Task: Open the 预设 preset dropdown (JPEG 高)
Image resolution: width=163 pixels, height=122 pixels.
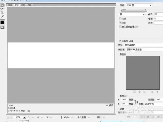Action: tap(139, 5)
